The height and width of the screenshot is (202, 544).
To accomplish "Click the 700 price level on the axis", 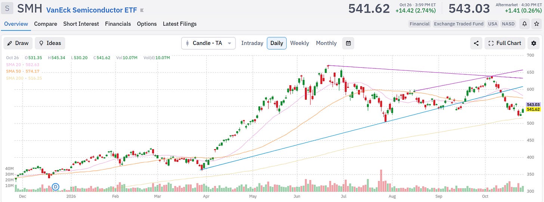I will pos(530,55).
